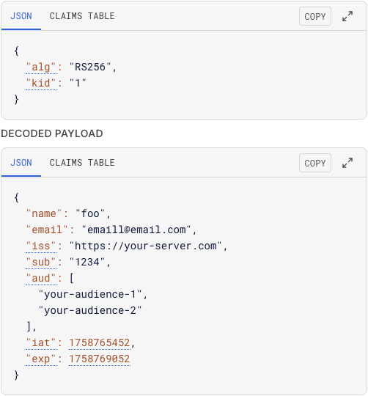Select the payload JSON tab
368x396 pixels.
coord(21,163)
